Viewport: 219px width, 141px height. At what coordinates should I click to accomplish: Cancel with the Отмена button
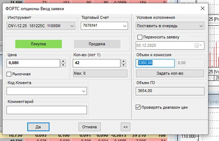89,127
